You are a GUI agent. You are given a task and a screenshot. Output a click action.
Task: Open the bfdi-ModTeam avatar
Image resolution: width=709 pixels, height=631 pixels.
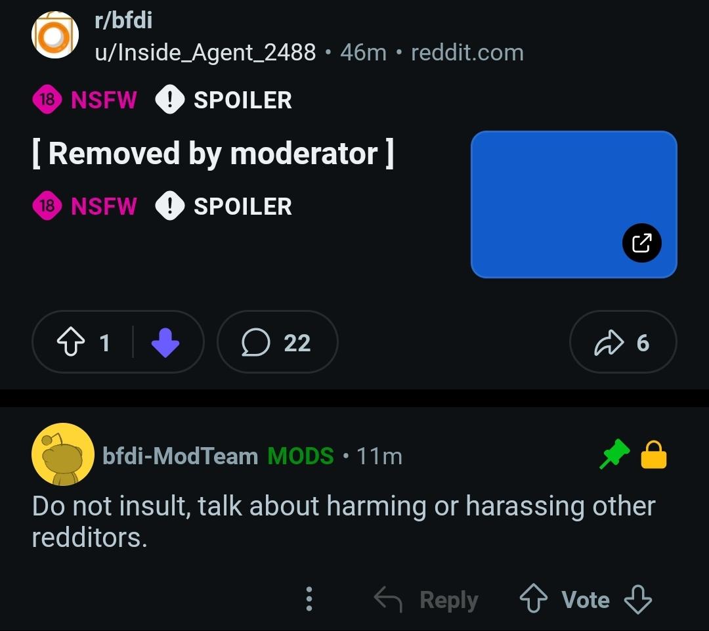click(x=63, y=454)
